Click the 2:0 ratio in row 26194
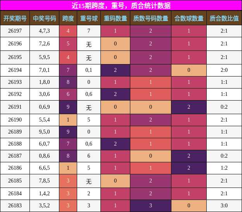 224,70
